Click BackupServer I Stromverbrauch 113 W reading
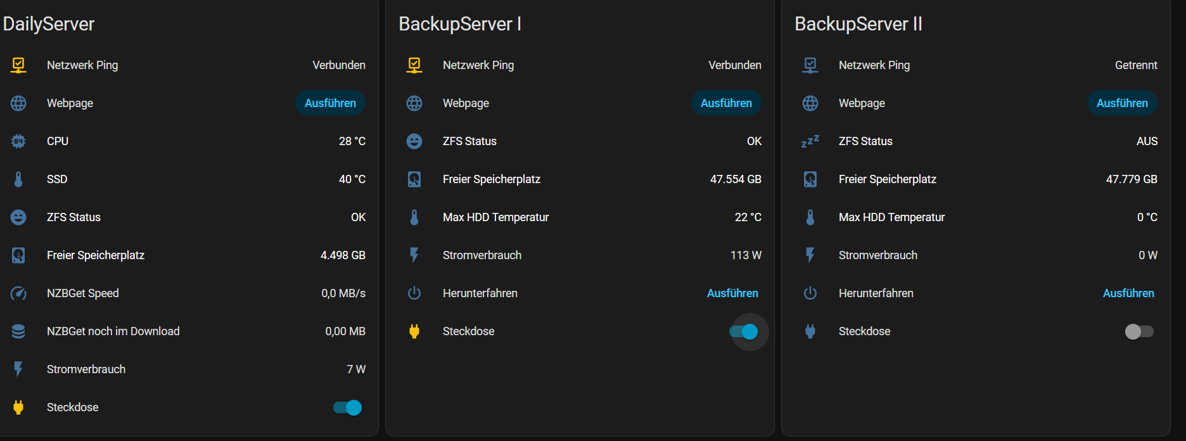The height and width of the screenshot is (441, 1186). click(746, 255)
